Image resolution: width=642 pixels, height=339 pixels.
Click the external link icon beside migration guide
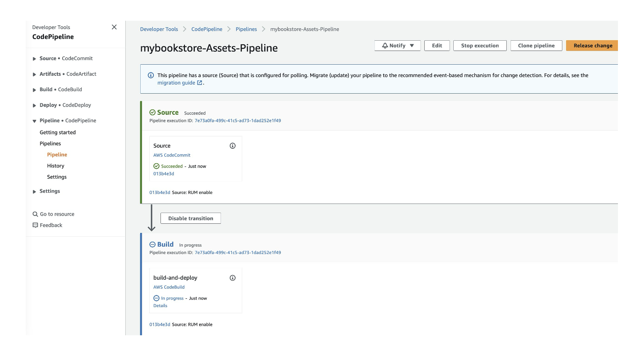tap(199, 82)
